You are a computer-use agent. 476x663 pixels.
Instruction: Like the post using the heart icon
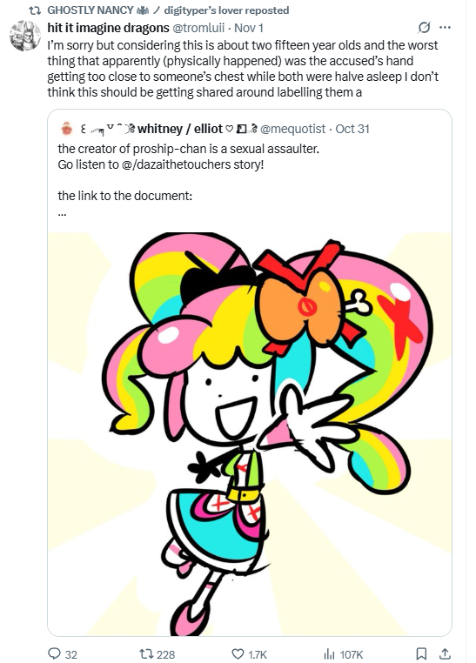click(238, 653)
